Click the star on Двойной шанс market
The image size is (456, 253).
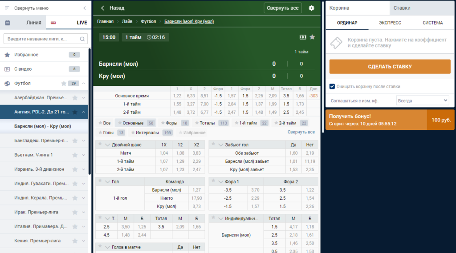pyautogui.click(x=100, y=144)
